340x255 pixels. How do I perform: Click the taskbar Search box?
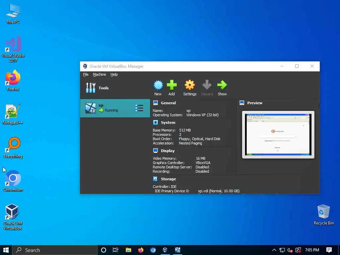coord(55,250)
